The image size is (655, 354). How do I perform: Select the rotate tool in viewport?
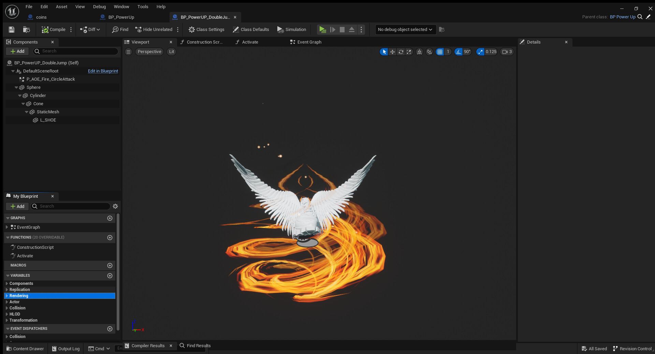(401, 52)
